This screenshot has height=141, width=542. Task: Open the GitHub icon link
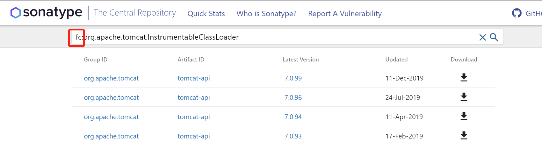[517, 13]
